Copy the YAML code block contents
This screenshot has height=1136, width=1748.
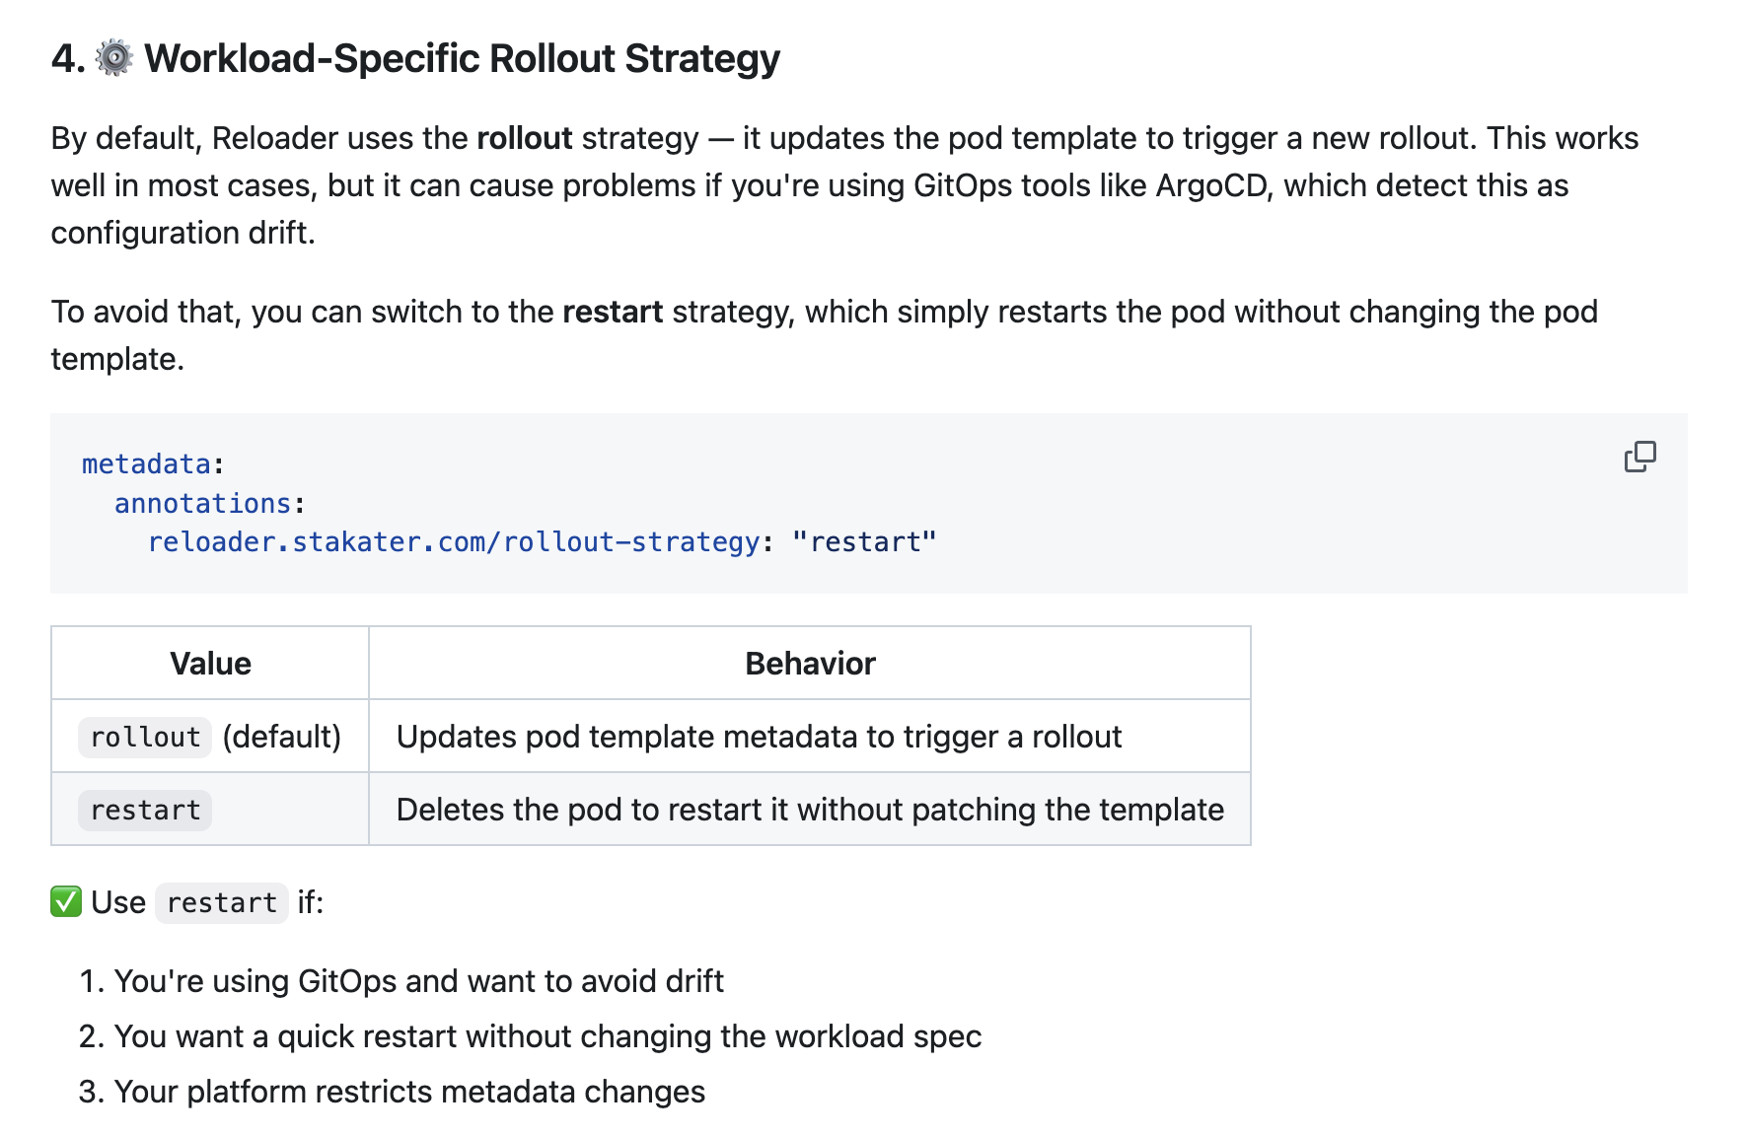[1639, 457]
